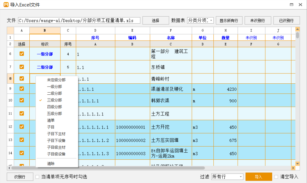This screenshot has width=307, height=183.
Task: Click the horizontal scrollbar left arrow
Action: coord(9,168)
